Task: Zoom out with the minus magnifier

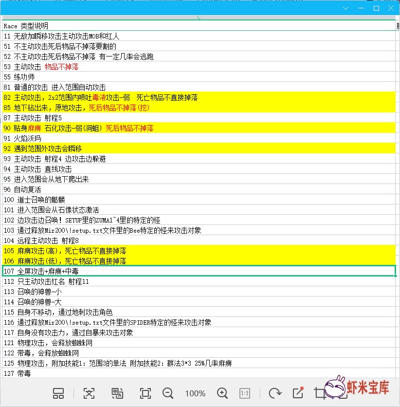Action: click(x=168, y=393)
